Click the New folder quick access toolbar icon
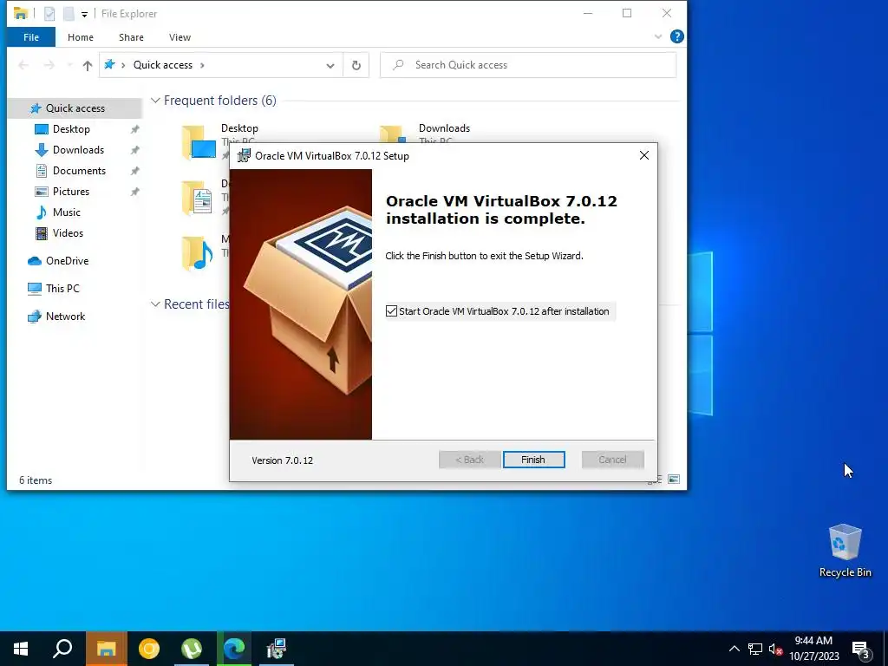 pos(69,14)
